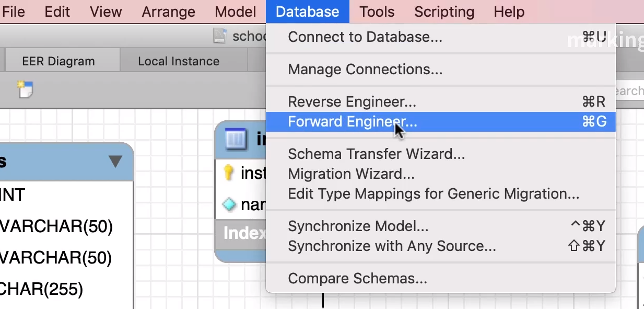
Task: Collapse the left table with the triangle arrow
Action: pos(115,161)
